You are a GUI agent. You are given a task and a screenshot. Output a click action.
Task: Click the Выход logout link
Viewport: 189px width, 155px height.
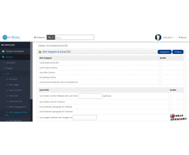[182, 37]
